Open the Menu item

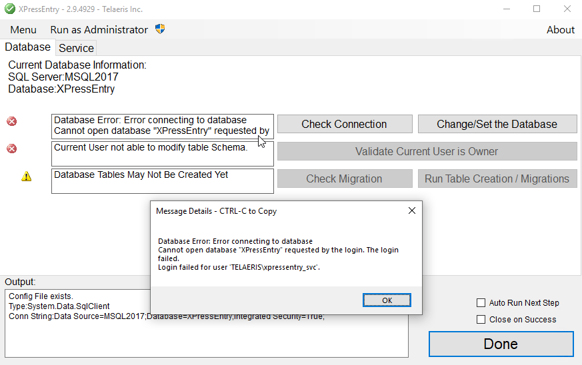(23, 30)
